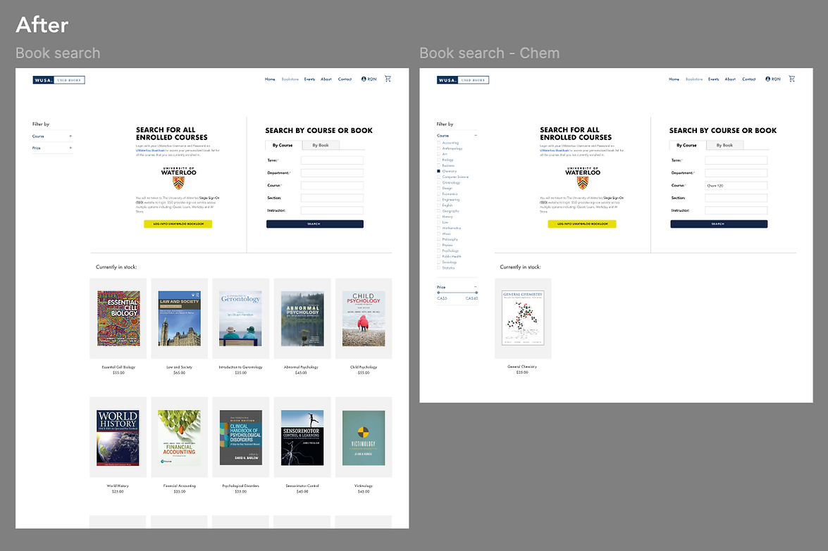
Task: Check the Philosophy filter checkbox
Action: 438,239
